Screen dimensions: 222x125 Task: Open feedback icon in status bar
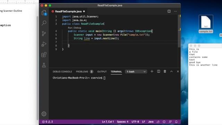(x=170, y=122)
